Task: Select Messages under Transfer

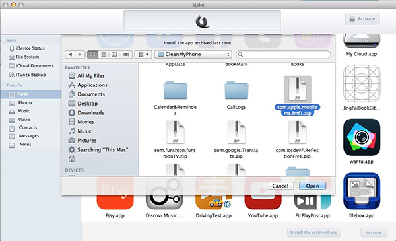Action: 24,136
